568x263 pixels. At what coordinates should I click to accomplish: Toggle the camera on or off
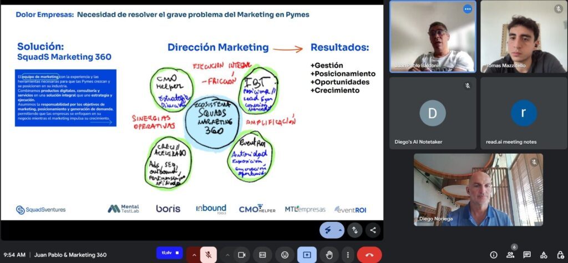click(242, 255)
